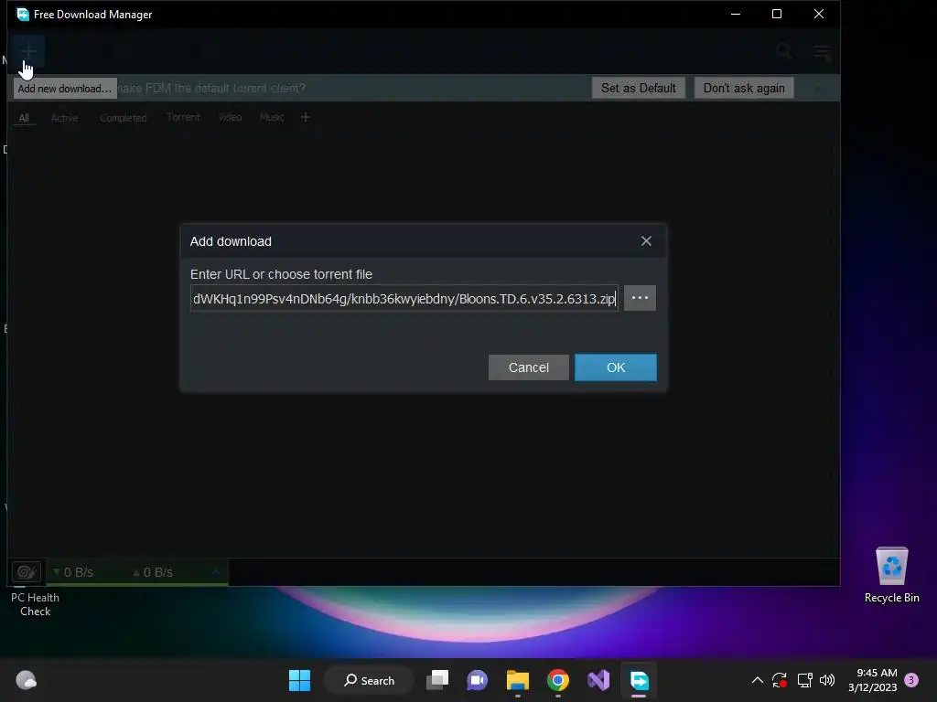Click the sync update tray icon
This screenshot has height=702, width=937.
tap(780, 680)
